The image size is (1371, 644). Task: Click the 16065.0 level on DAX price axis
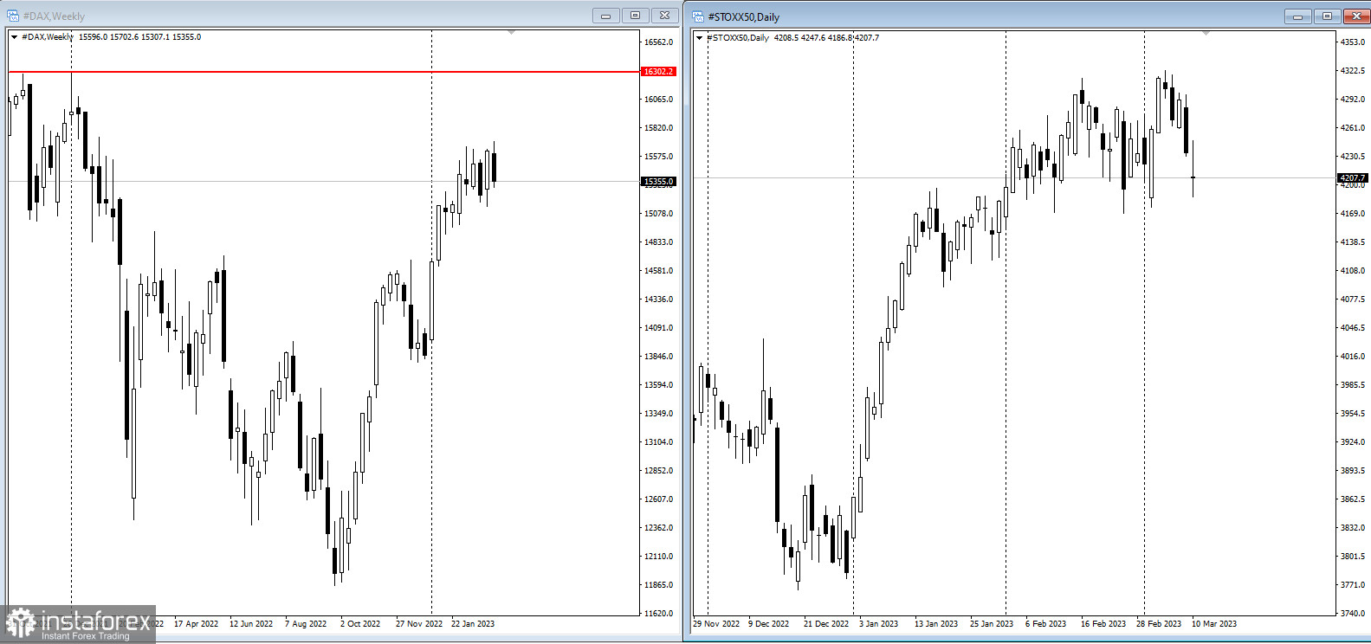[x=658, y=100]
